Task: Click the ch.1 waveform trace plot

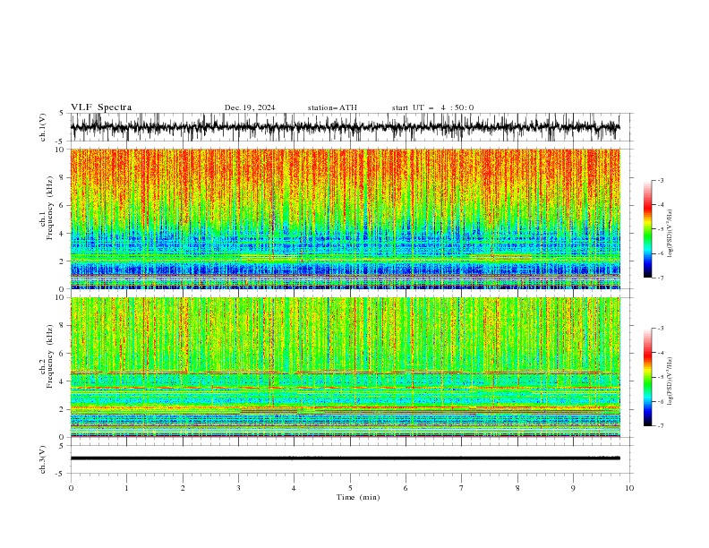Action: tap(345, 127)
